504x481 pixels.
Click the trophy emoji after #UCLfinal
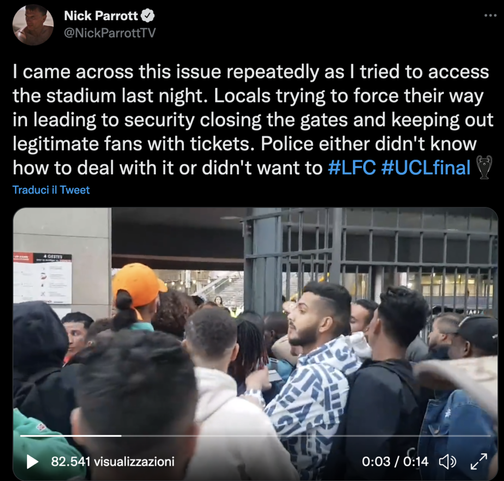[x=484, y=167]
